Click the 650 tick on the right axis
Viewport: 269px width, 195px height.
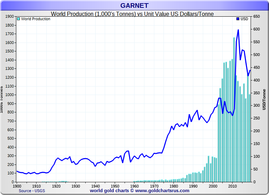tap(257, 17)
